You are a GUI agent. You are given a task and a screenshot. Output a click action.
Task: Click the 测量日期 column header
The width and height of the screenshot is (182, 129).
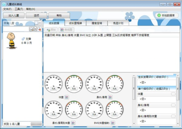(50, 35)
